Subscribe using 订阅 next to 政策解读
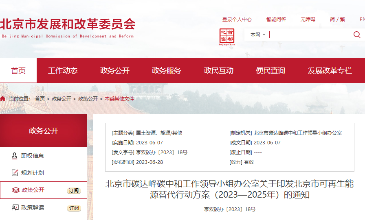 coord(74,208)
